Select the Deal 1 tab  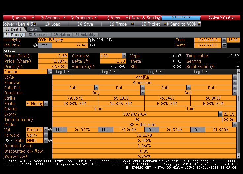pyautogui.click(x=14, y=29)
